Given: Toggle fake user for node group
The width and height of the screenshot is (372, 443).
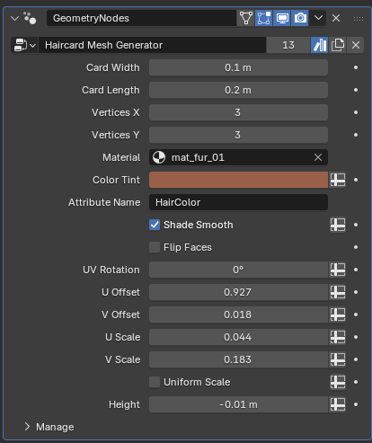Looking at the screenshot, I should pos(320,45).
